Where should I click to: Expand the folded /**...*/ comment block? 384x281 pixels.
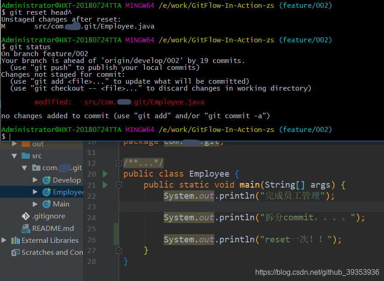[119, 163]
